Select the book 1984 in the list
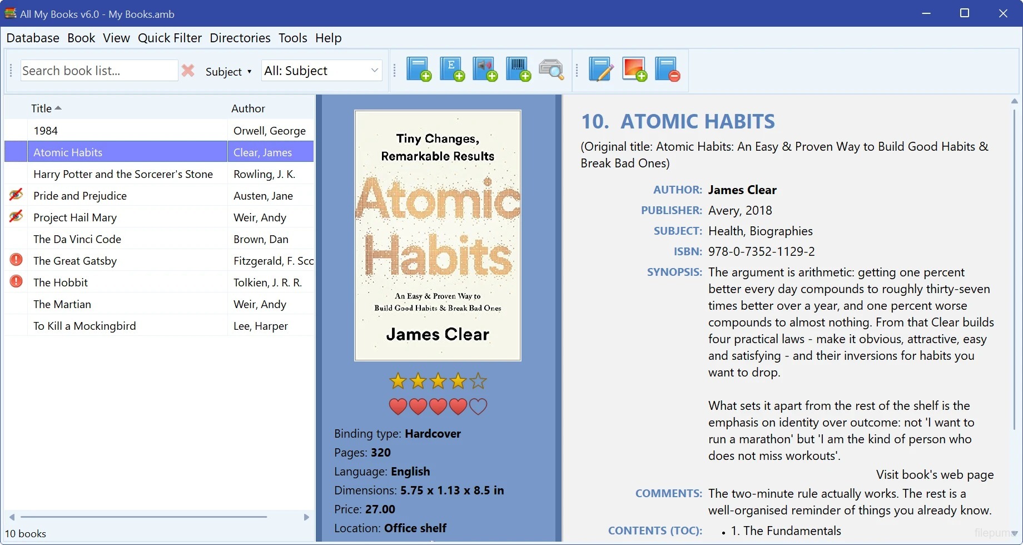The image size is (1023, 545). [159, 131]
